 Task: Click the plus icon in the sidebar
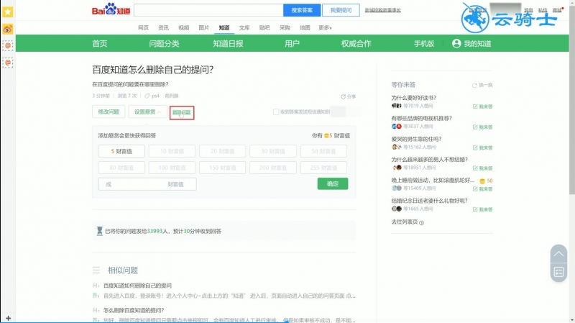click(8, 318)
